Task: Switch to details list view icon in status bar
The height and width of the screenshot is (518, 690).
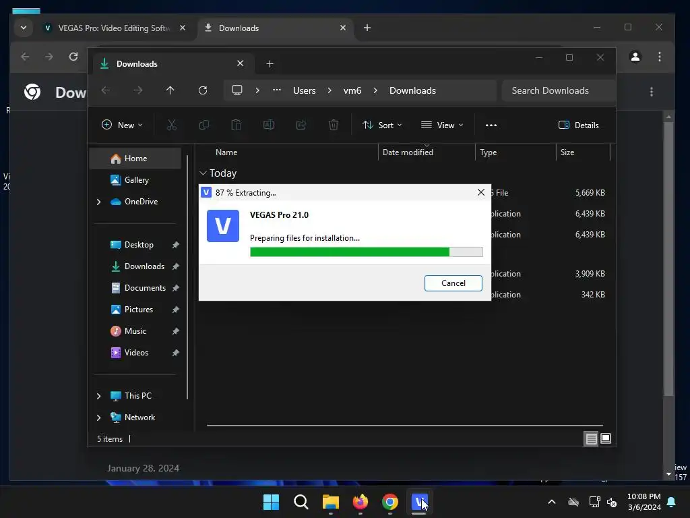Action: tap(591, 438)
